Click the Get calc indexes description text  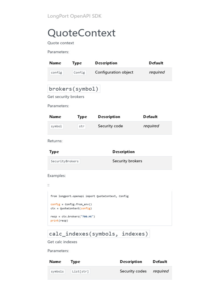coord(62,242)
